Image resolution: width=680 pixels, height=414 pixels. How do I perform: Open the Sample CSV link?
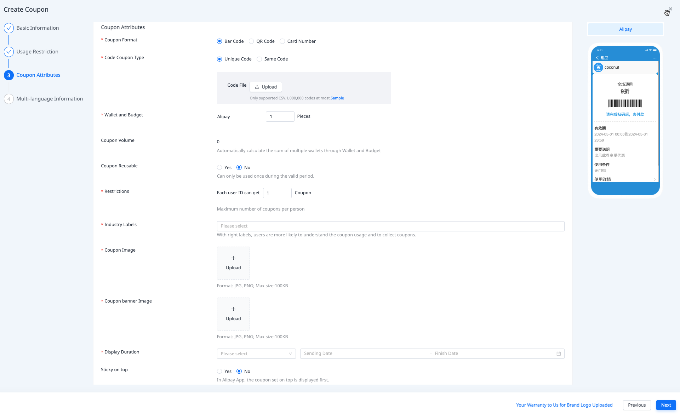[337, 98]
